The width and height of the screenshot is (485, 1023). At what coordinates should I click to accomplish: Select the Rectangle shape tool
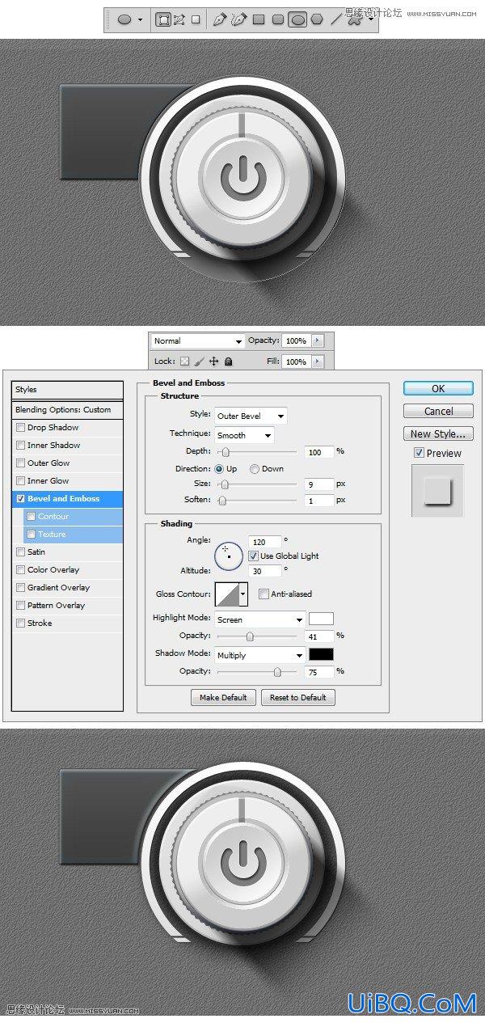[259, 19]
